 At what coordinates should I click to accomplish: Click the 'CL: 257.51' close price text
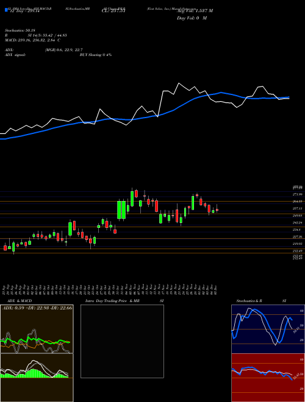pyautogui.click(x=113, y=11)
